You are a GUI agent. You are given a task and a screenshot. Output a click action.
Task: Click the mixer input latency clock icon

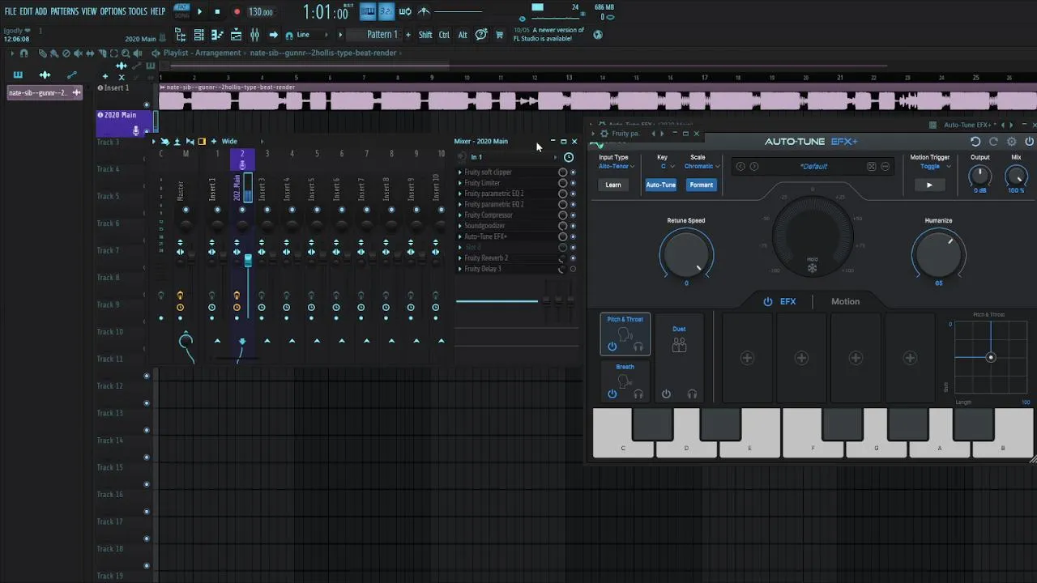tap(569, 157)
